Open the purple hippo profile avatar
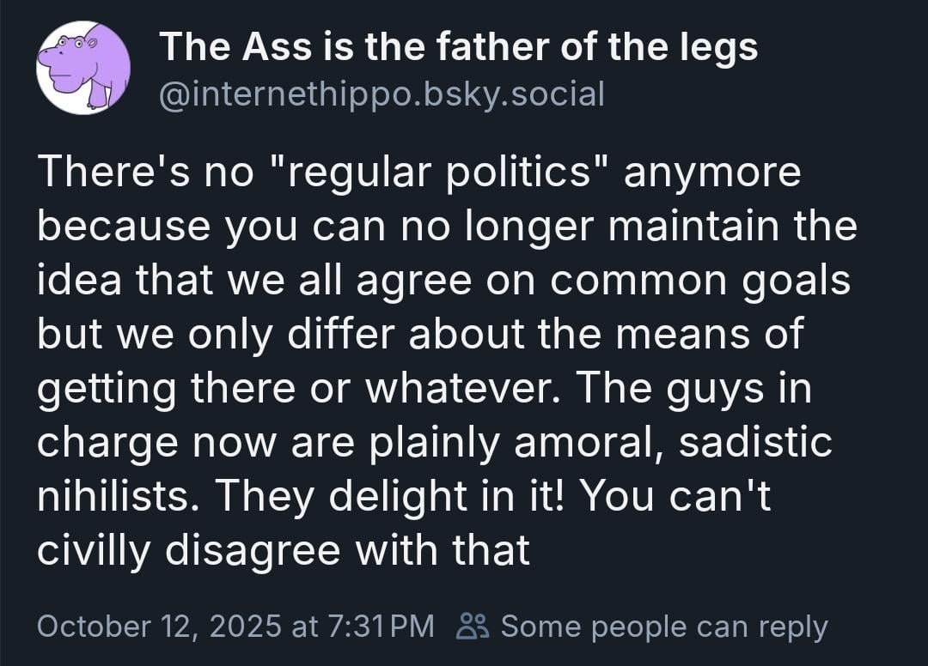The width and height of the screenshot is (928, 666). coord(82,68)
